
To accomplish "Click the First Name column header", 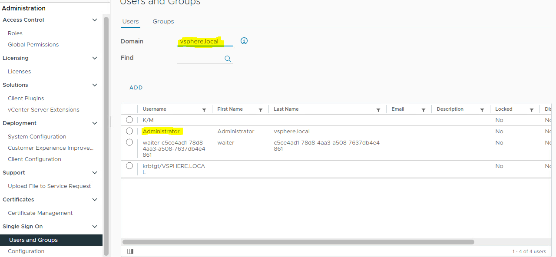I will click(230, 109).
